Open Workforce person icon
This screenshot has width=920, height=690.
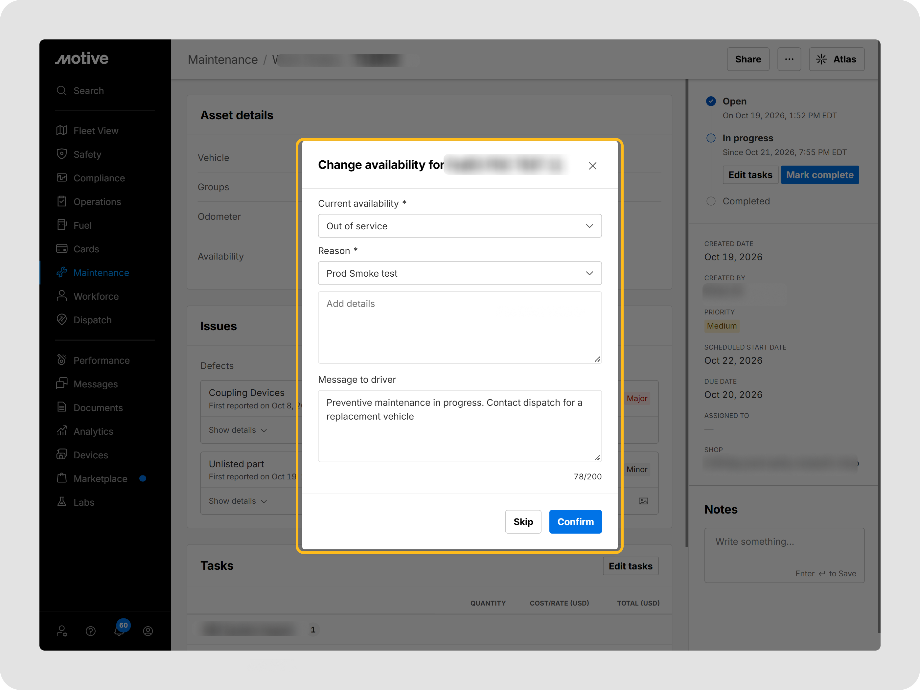61,296
